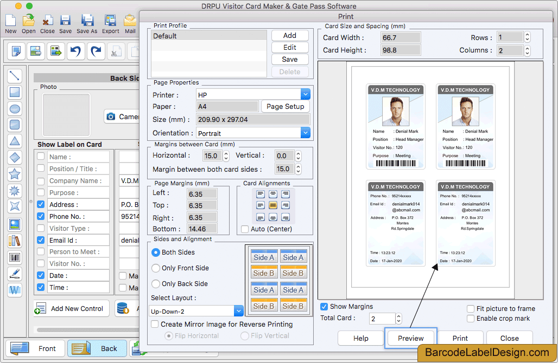
Task: Click the New document toolbar icon
Action: [x=11, y=21]
